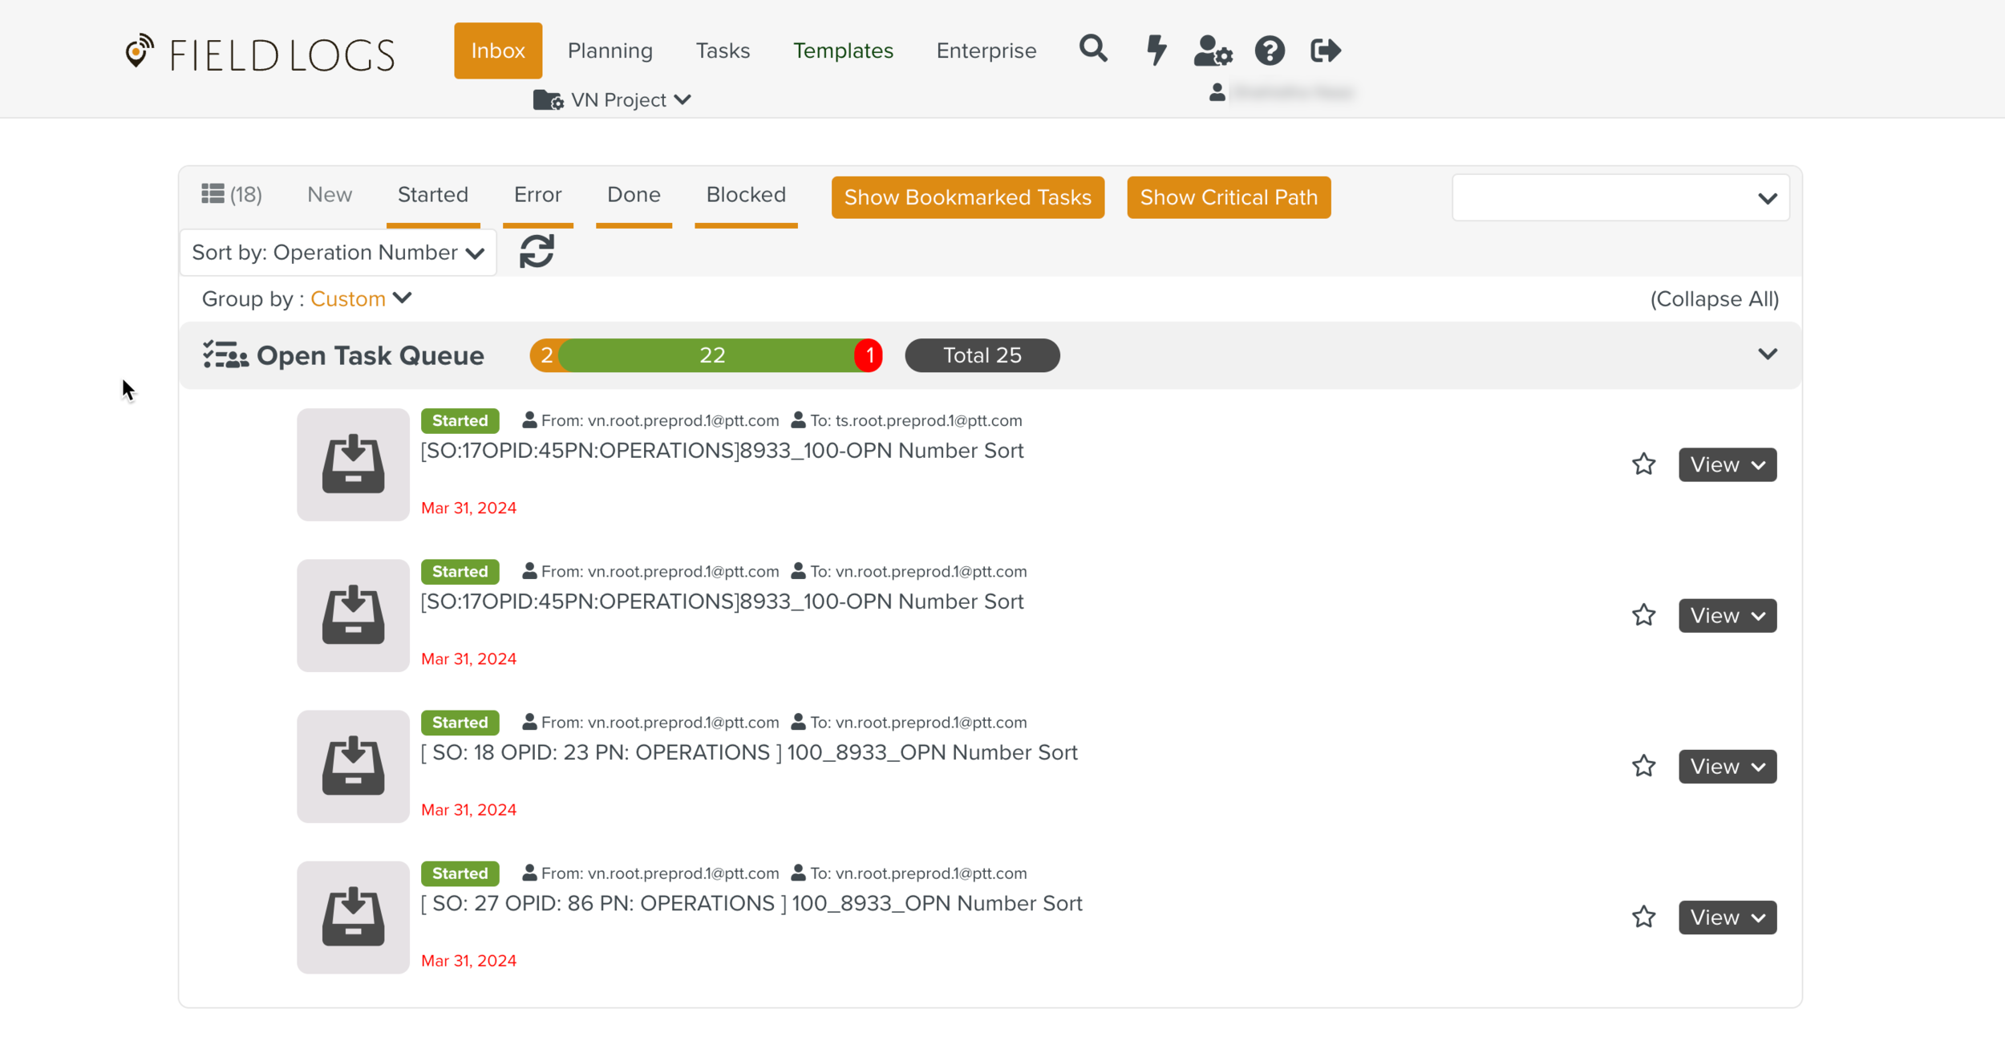Click the Collapse All link
This screenshot has width=2005, height=1041.
coord(1714,299)
